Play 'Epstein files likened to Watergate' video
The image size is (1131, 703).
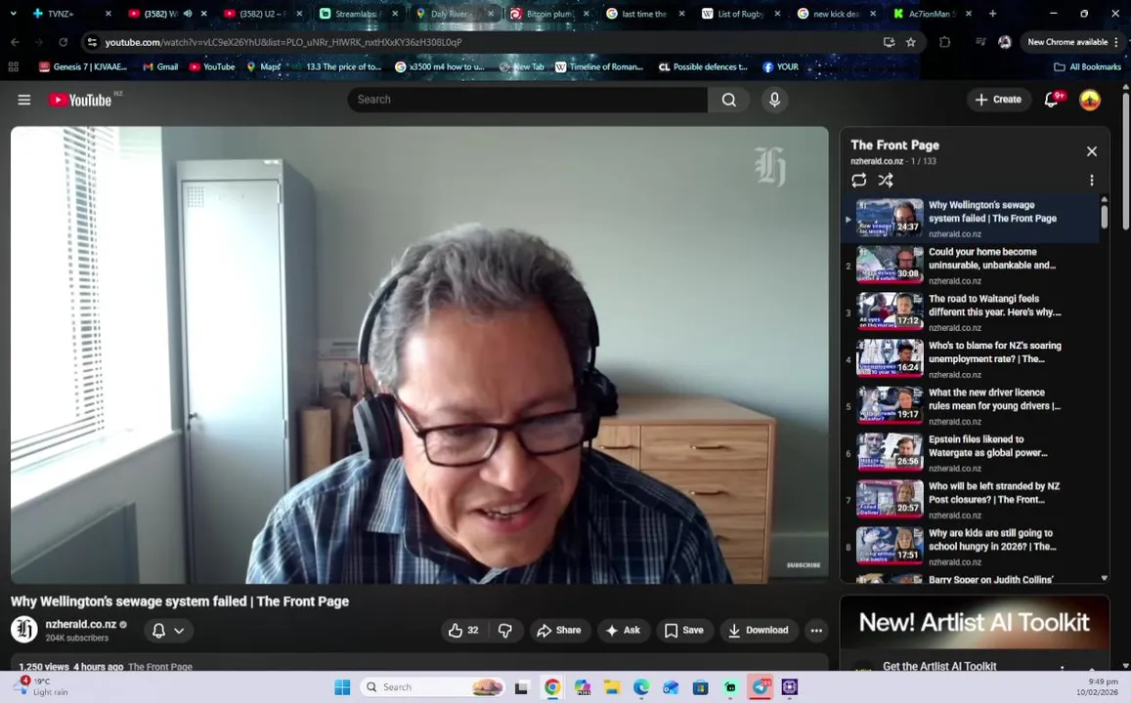tap(970, 452)
